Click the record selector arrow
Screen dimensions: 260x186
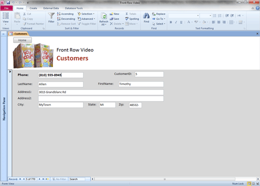pyautogui.click(x=10, y=71)
